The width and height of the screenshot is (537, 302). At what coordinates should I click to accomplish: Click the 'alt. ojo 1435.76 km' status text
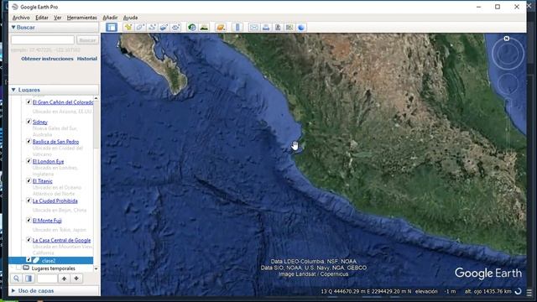coord(487,291)
